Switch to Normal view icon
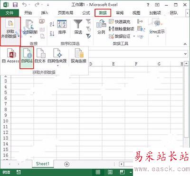 (x=98, y=172)
